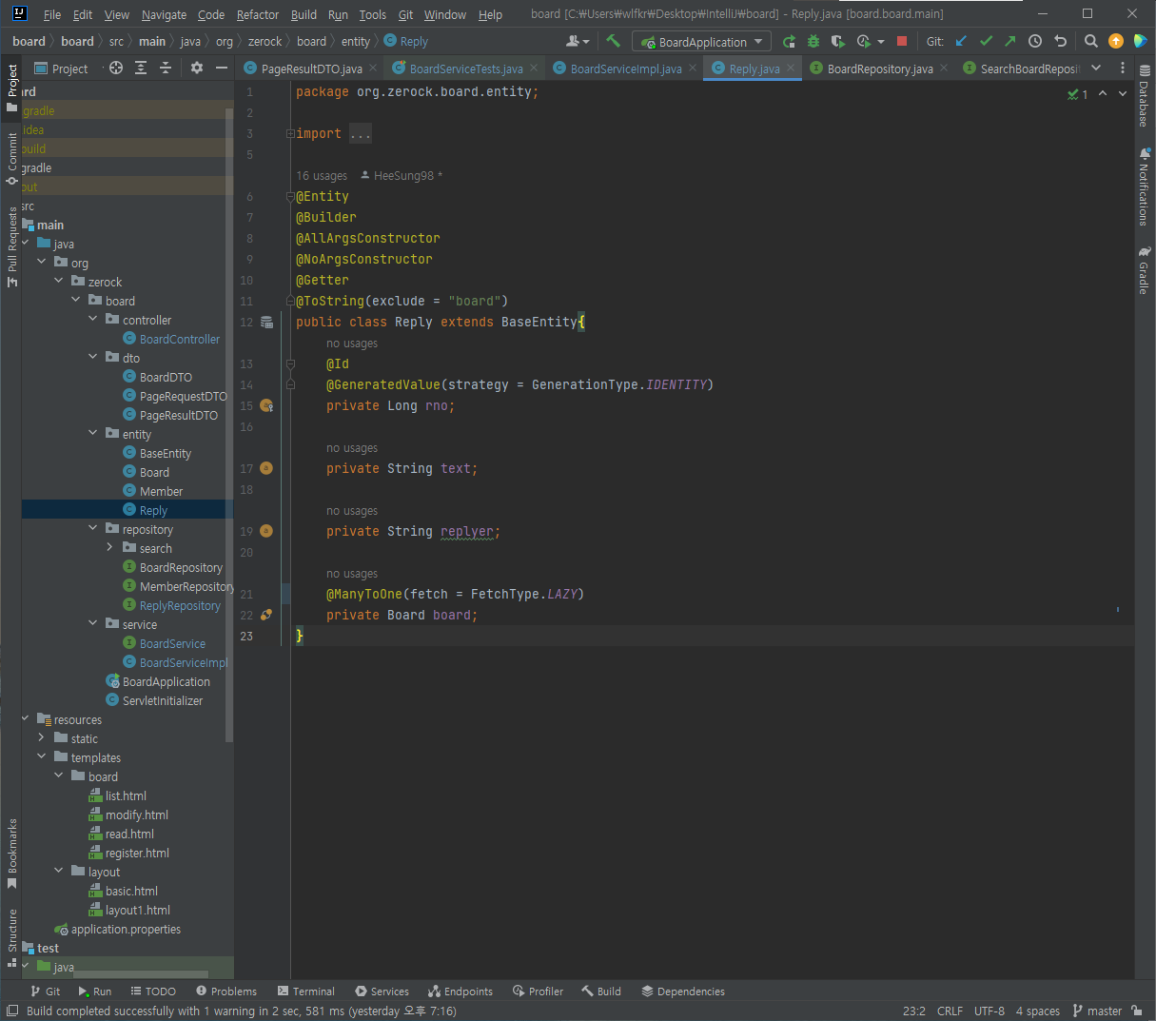Commit changes with the green checkmark

(x=986, y=41)
